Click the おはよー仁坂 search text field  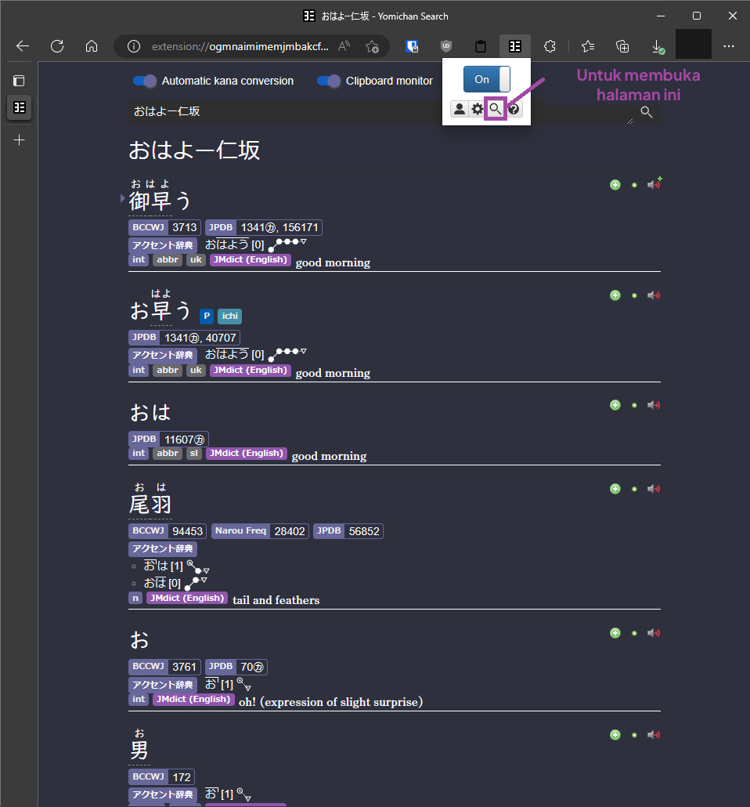click(x=380, y=112)
